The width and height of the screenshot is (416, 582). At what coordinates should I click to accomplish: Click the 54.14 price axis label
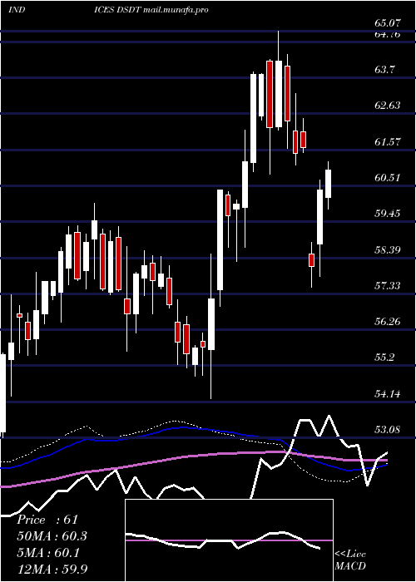[x=388, y=393]
